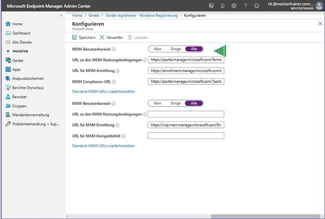Set MAM-Benutzerbereich to Einige
325x219 pixels.
point(175,103)
